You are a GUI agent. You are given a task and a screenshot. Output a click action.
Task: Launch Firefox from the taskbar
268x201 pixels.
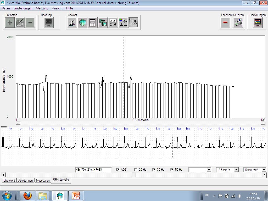pos(27,196)
